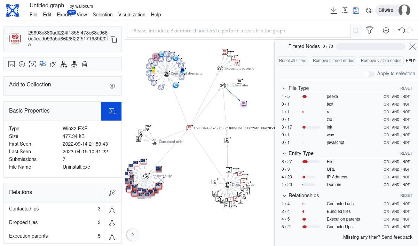Toggle the Apply to selection switch

[x=369, y=74]
